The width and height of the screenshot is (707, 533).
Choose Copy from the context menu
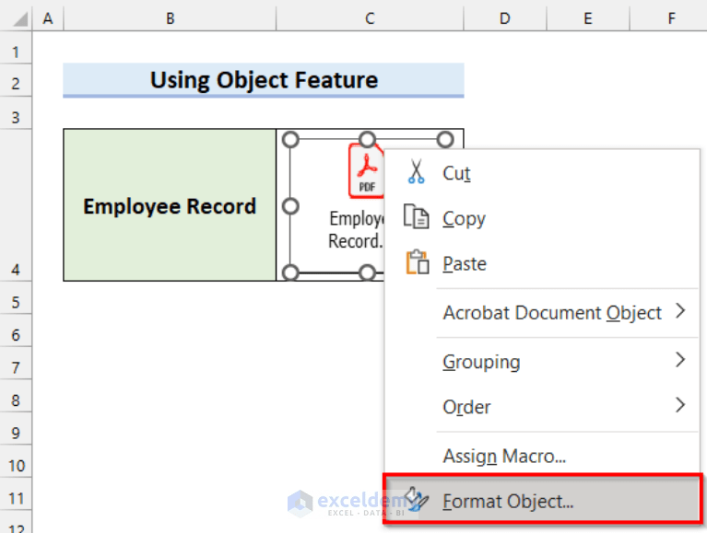[x=541, y=218]
